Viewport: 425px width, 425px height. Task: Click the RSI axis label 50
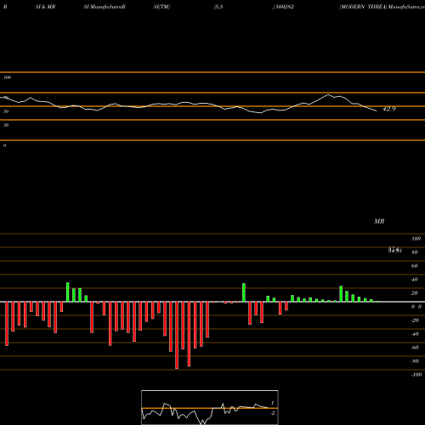6,111
